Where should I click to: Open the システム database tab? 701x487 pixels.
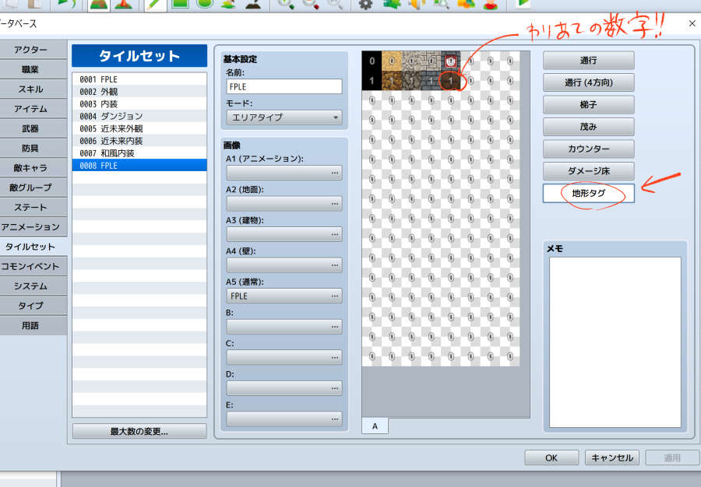[x=30, y=286]
